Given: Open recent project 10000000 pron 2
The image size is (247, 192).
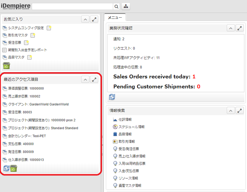Looking at the screenshot, I should click(x=42, y=120).
